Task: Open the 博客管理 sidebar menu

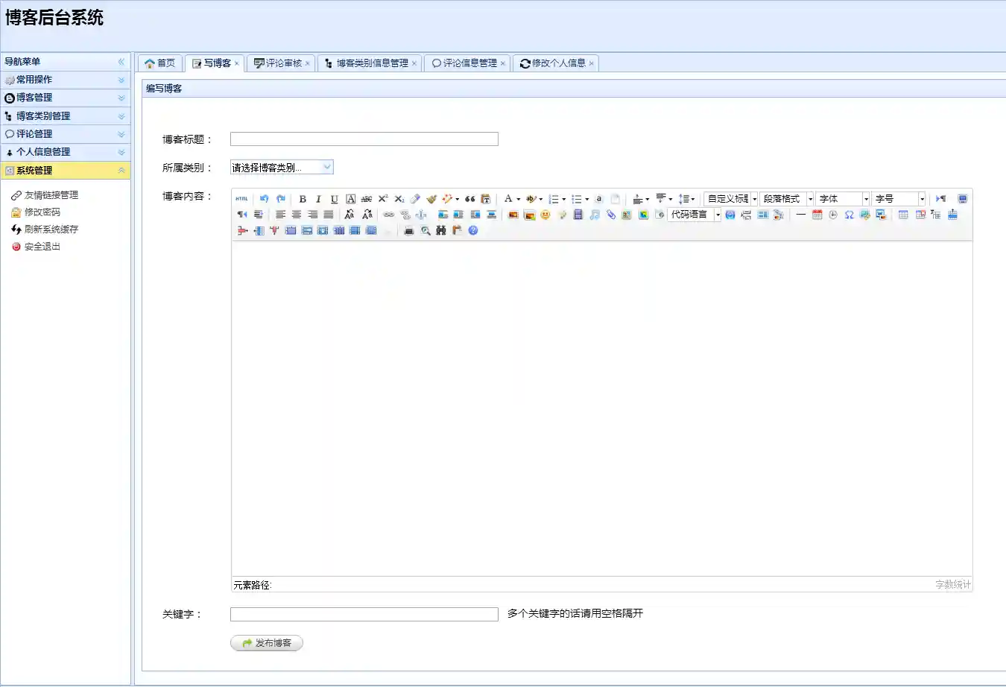Action: [66, 97]
